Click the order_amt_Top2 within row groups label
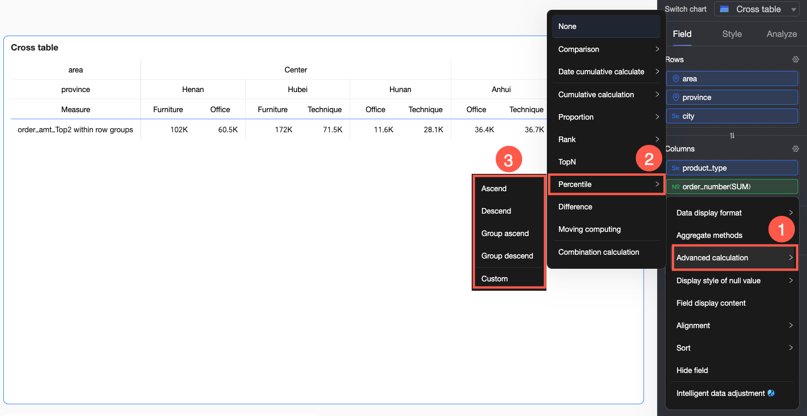The width and height of the screenshot is (807, 416). coord(75,129)
